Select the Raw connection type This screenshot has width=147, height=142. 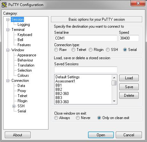click(x=56, y=50)
